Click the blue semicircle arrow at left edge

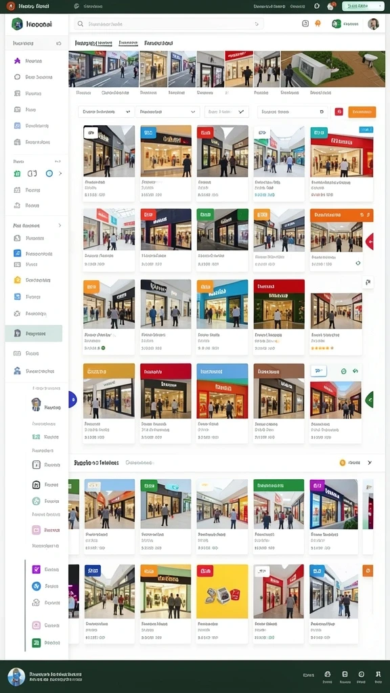[x=72, y=399]
